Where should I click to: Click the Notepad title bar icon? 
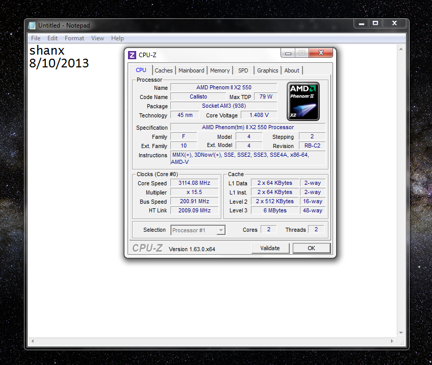click(32, 25)
